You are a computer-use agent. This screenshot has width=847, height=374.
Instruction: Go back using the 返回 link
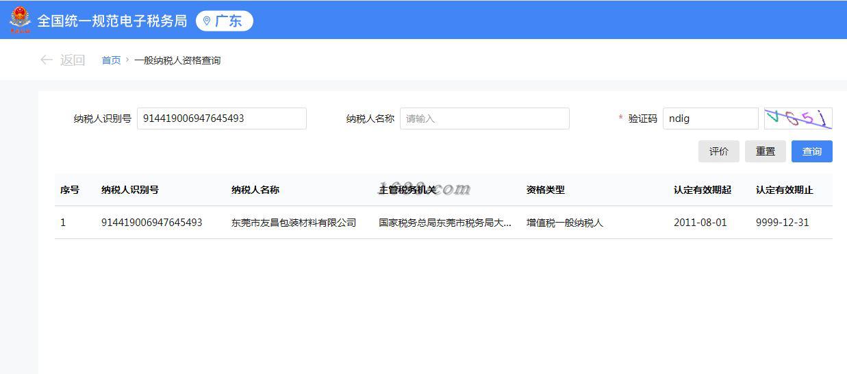point(73,60)
